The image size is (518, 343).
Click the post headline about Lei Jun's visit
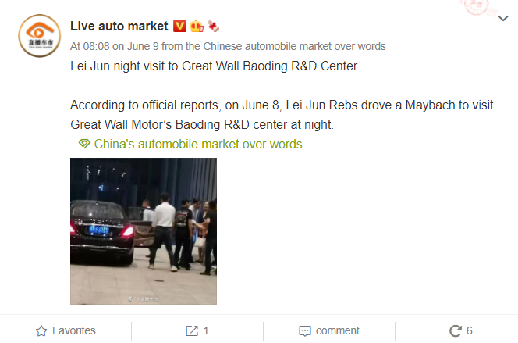[213, 66]
